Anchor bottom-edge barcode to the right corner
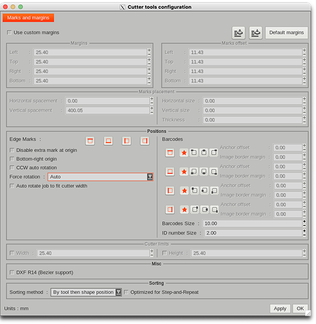Image resolution: width=316 pixels, height=324 pixels. tap(214, 171)
